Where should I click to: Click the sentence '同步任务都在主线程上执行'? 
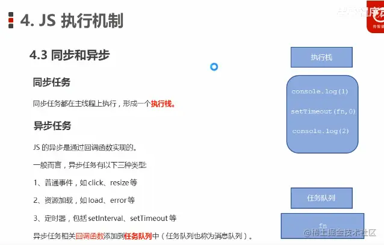click(x=75, y=104)
